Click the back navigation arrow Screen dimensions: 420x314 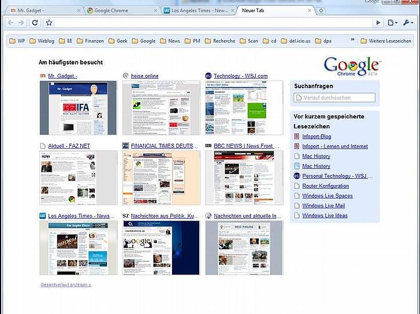(10, 23)
